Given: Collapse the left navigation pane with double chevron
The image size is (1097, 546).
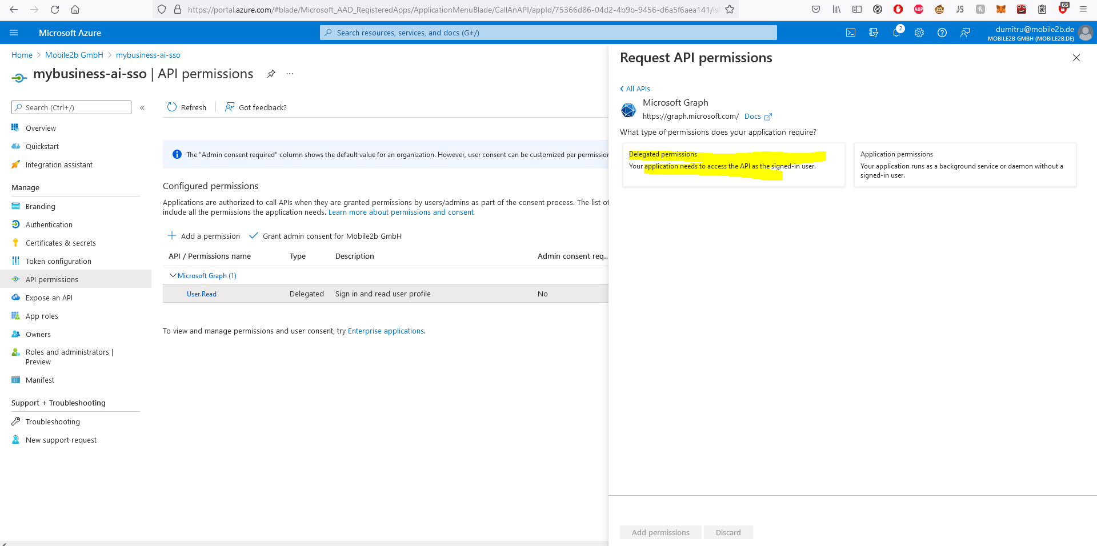Looking at the screenshot, I should [143, 107].
